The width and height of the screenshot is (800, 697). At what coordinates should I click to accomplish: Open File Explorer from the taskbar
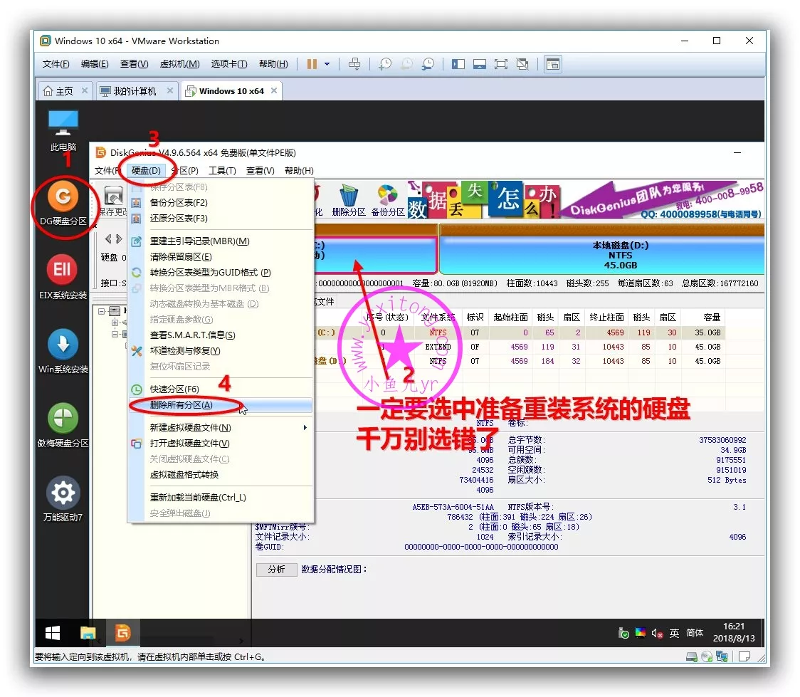(x=88, y=633)
